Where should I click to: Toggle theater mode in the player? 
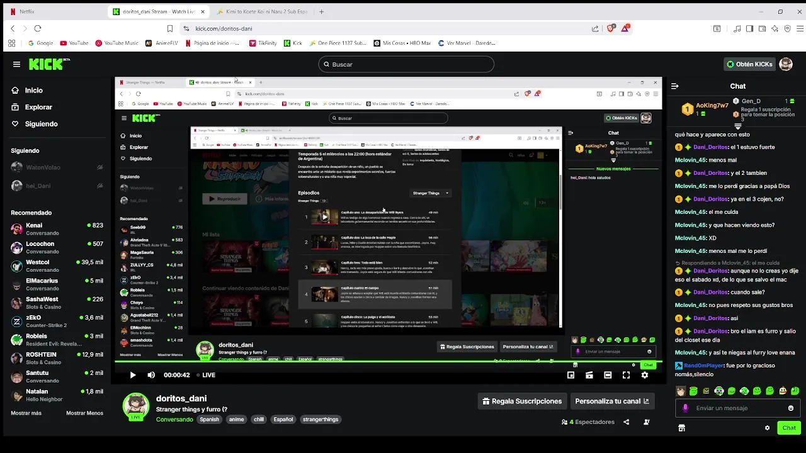(x=608, y=375)
